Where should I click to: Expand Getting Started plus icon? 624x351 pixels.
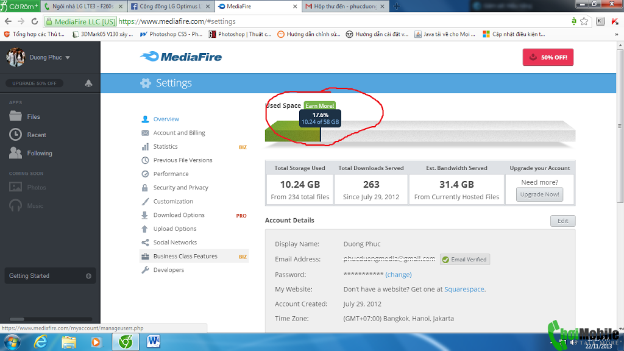[x=88, y=276]
